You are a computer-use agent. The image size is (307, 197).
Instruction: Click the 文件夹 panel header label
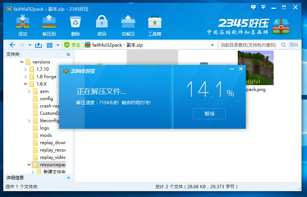(13, 54)
